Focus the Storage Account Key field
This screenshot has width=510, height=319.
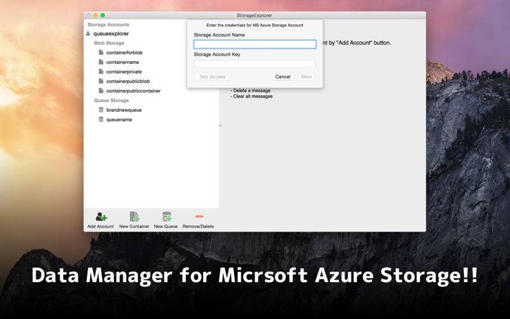254,63
